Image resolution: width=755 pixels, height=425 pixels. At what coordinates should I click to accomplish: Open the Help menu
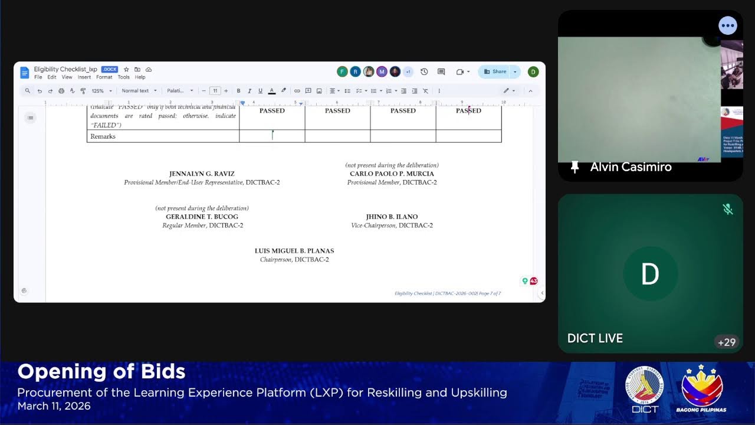point(140,77)
